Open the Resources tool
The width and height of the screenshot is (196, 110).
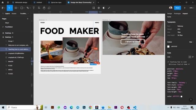coord(39,8)
